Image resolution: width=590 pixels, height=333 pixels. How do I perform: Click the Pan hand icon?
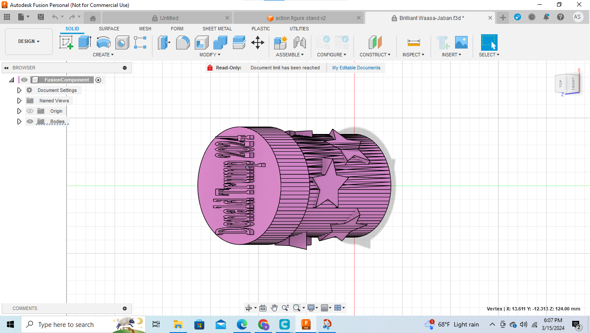[x=274, y=308]
